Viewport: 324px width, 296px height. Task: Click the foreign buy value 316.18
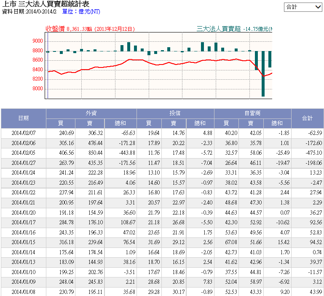pyautogui.click(x=66, y=242)
